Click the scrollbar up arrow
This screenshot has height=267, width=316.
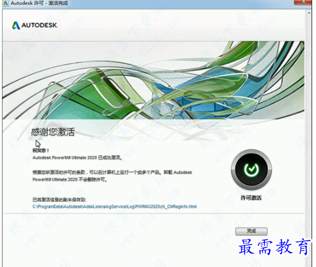pyautogui.click(x=309, y=13)
